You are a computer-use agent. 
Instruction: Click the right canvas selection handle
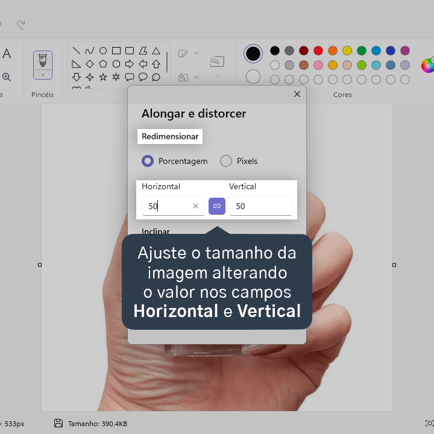[x=394, y=265]
